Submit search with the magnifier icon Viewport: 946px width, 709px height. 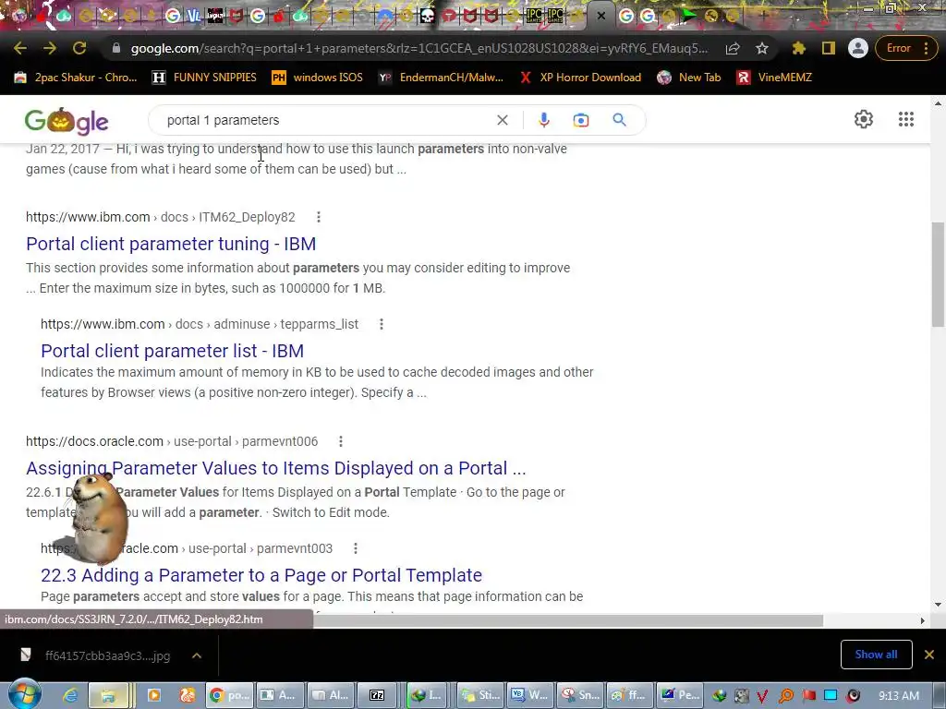[619, 120]
